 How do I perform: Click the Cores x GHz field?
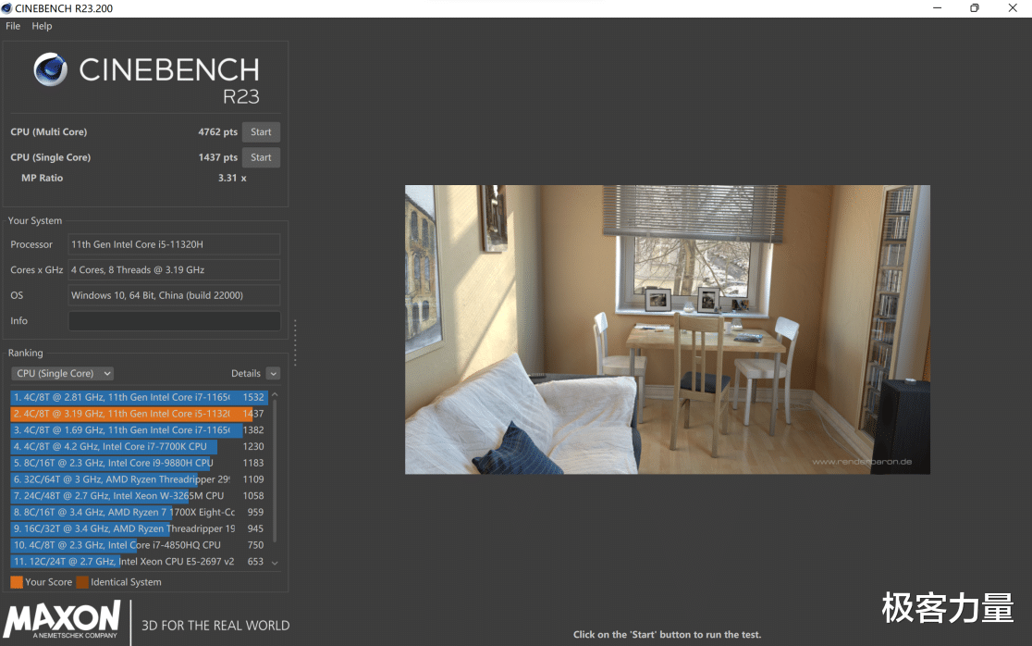click(x=174, y=270)
